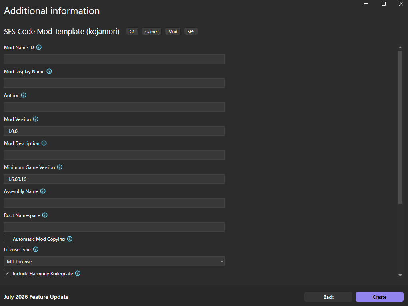Click the info icon beside Automatic Mod Copying
The image size is (408, 306).
coord(70,239)
